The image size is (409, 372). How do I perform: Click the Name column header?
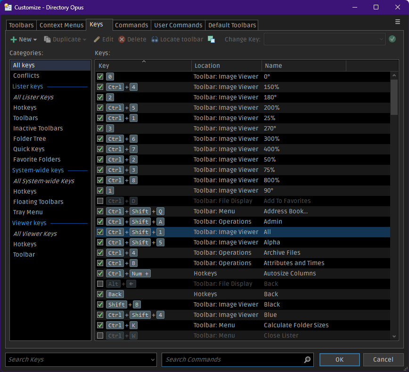304,66
